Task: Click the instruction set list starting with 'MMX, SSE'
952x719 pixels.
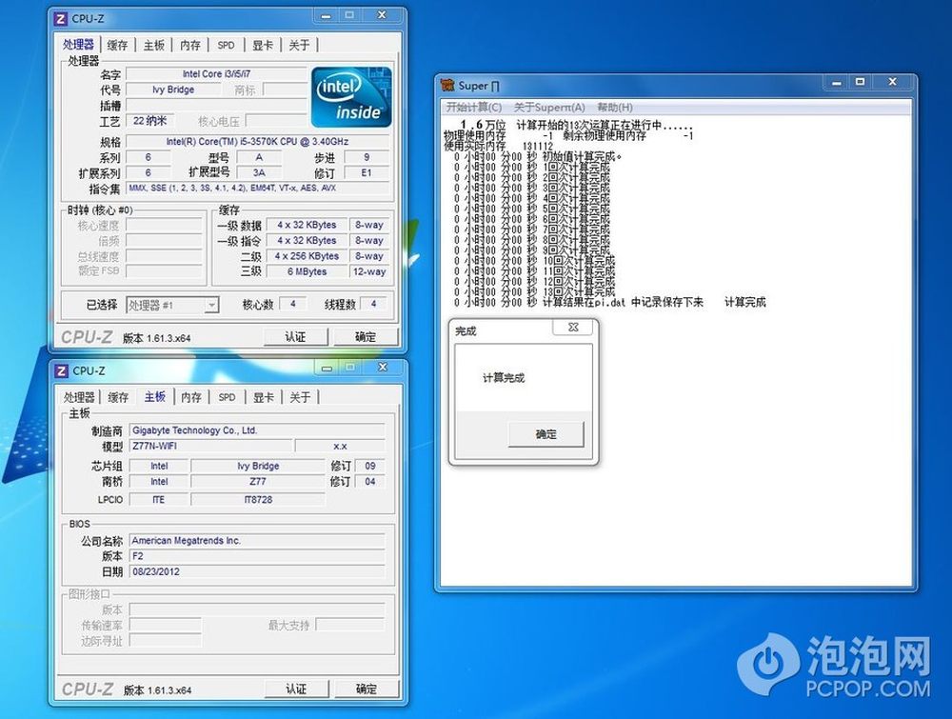Action: click(x=257, y=189)
